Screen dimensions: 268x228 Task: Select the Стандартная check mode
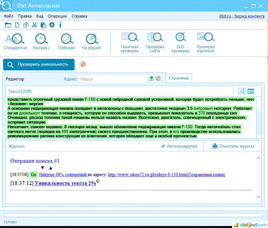[15, 42]
